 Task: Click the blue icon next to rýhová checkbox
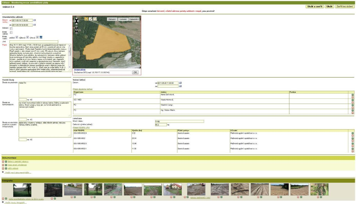(x=41, y=37)
